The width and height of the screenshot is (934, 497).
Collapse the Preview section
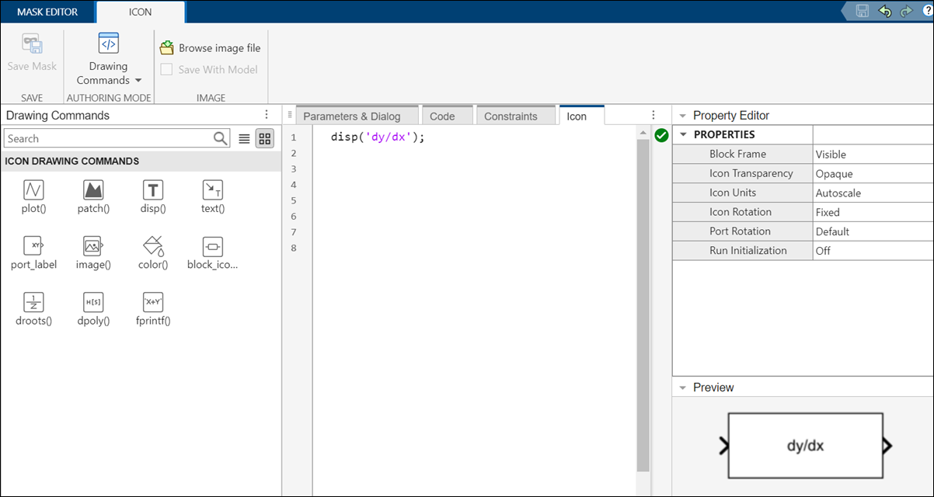pyautogui.click(x=684, y=387)
